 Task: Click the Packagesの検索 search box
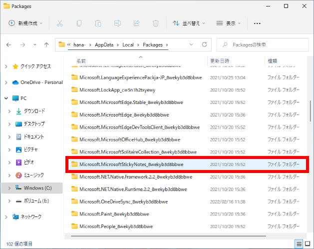(263, 44)
